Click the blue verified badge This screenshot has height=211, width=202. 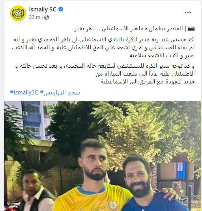coord(61,9)
